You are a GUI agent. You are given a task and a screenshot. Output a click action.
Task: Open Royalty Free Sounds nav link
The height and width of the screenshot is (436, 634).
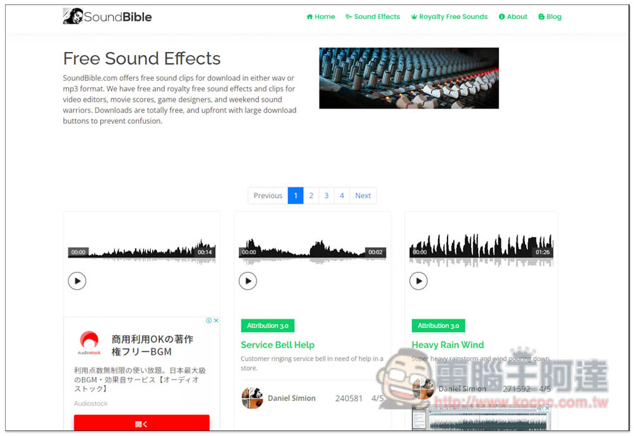pos(450,17)
